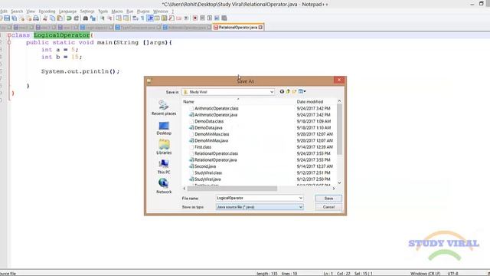Click the dialog vertical scrollbar thumb
Viewport: 490px width, 276px height.
[x=339, y=130]
